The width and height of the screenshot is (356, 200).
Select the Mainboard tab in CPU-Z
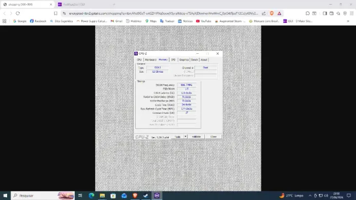(x=151, y=60)
